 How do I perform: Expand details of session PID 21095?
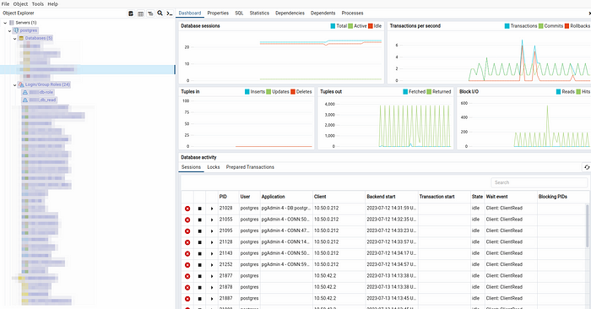(212, 231)
